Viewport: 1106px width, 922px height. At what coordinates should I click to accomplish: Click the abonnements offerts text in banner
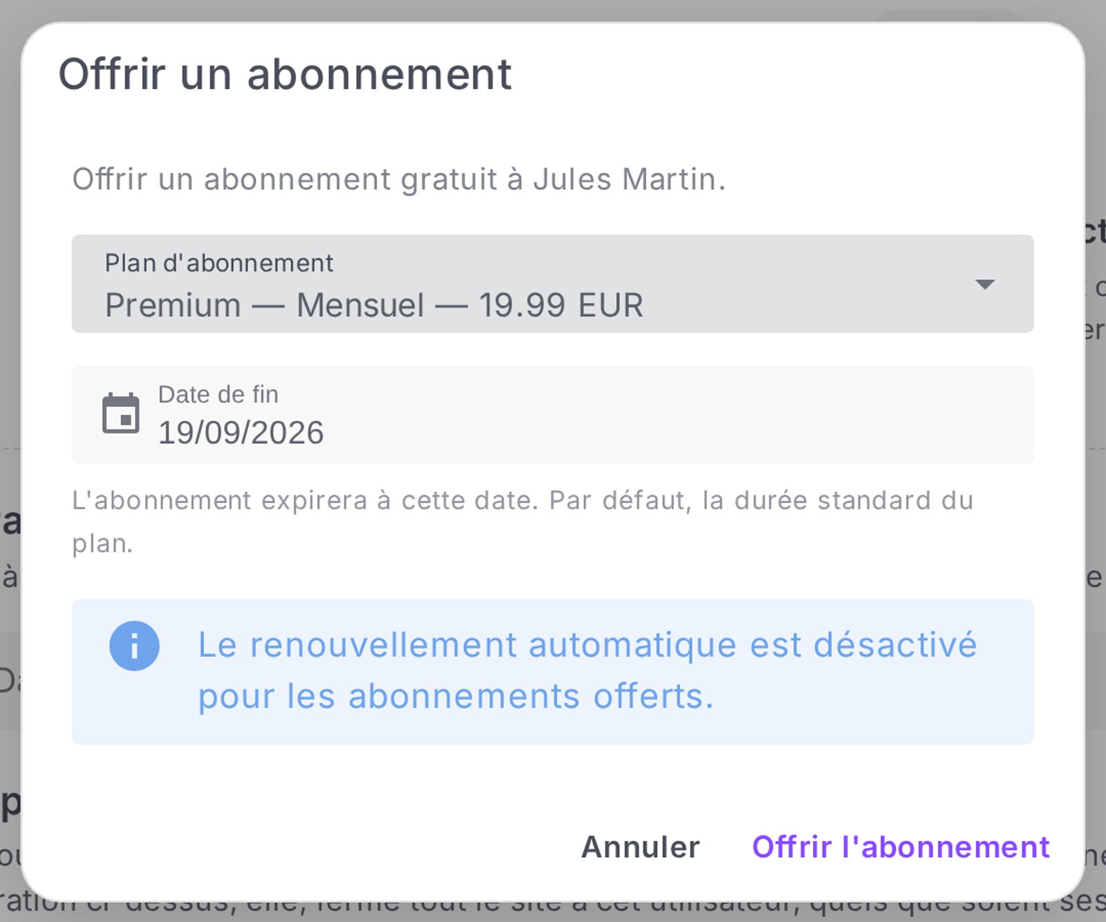click(x=531, y=696)
